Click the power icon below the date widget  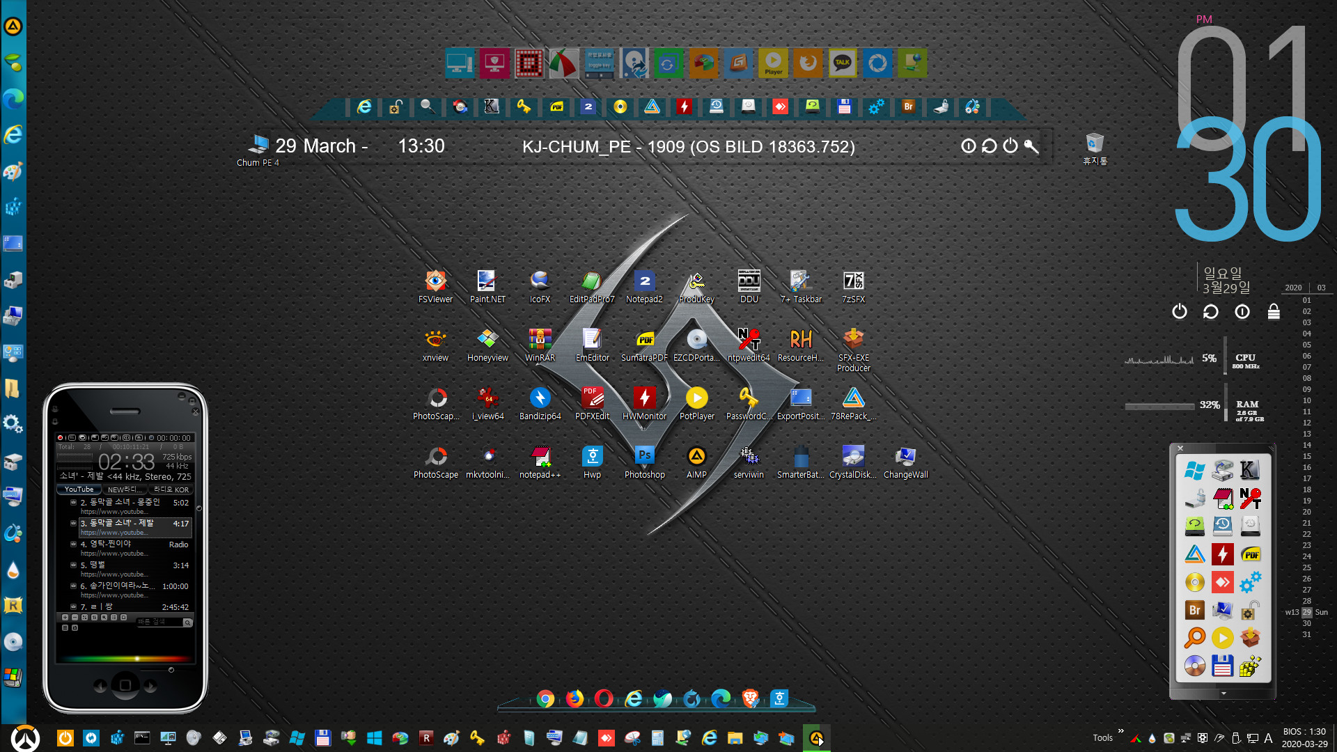pyautogui.click(x=1179, y=311)
